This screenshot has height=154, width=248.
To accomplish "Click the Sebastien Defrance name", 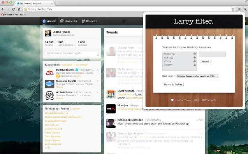I will point(130,120).
